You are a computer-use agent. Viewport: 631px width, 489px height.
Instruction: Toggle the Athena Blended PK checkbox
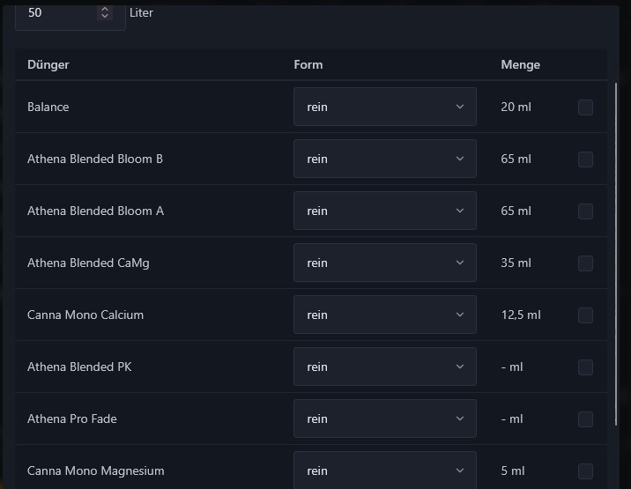[x=585, y=367]
